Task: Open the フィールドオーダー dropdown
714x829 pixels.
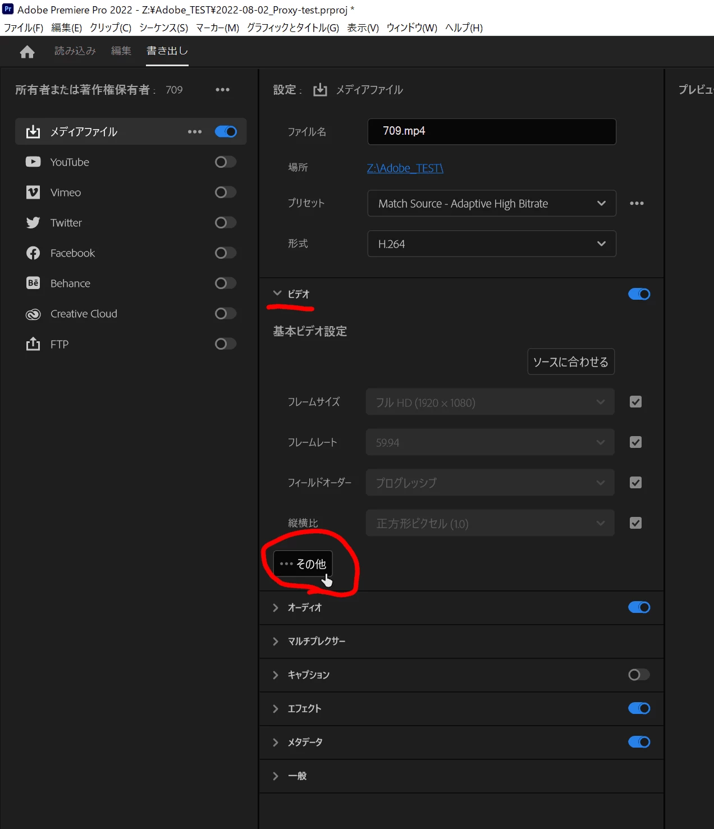Action: point(490,483)
